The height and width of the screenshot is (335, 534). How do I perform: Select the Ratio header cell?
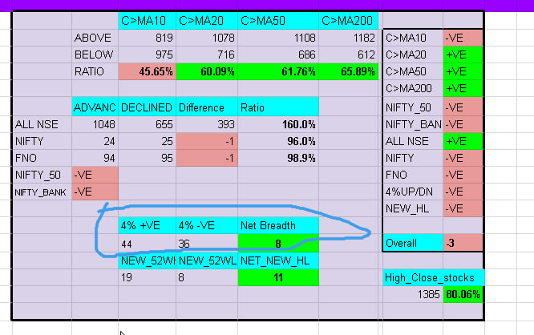coord(278,107)
